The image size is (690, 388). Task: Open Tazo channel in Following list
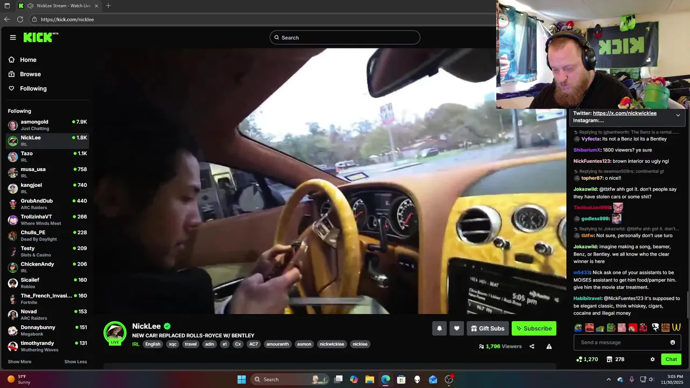click(x=47, y=157)
